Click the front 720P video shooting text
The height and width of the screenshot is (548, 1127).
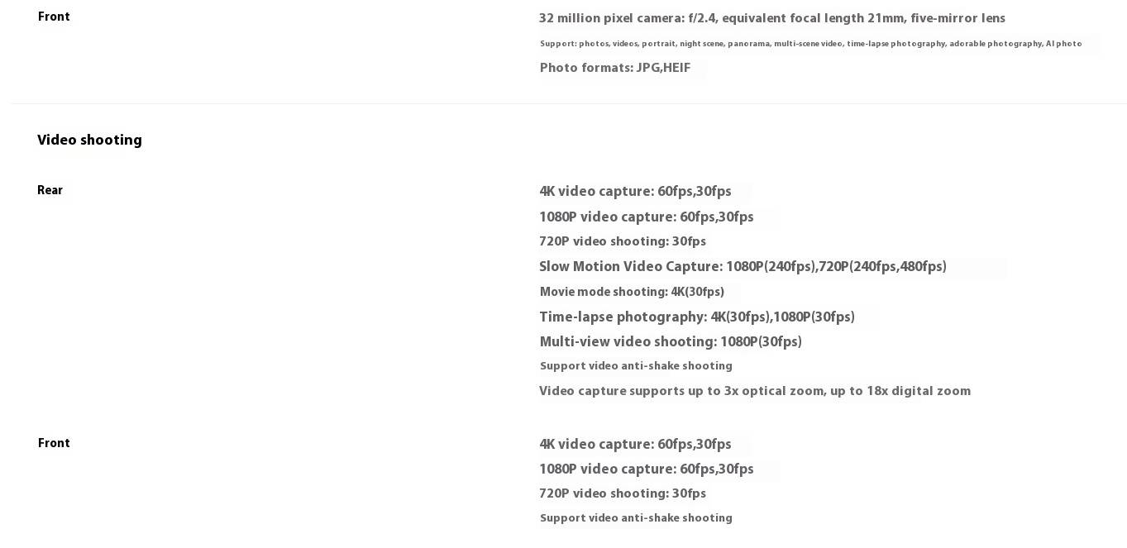623,493
